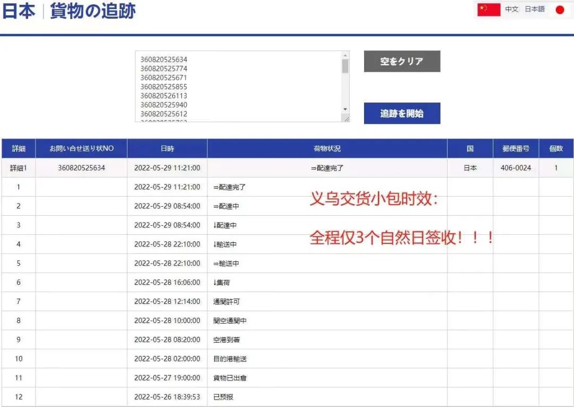
Task: Click row 11 status 貨物已出倉
Action: tap(230, 378)
